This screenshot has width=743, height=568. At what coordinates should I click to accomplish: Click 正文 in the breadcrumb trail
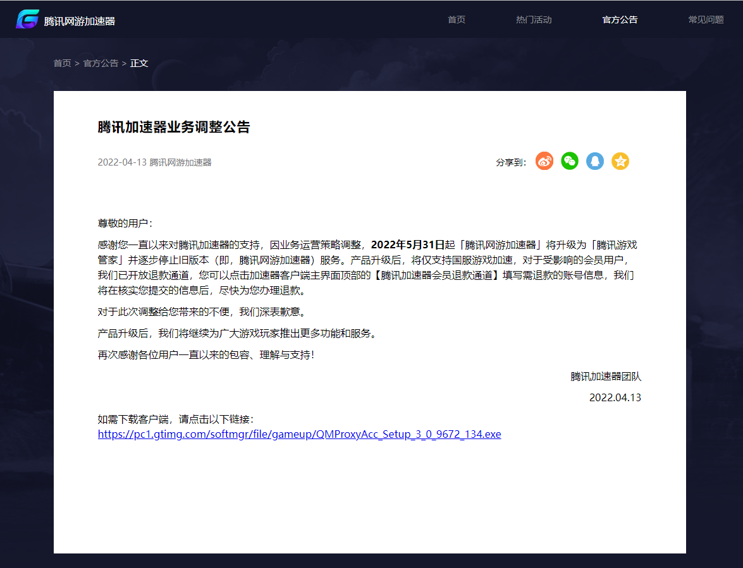click(139, 63)
